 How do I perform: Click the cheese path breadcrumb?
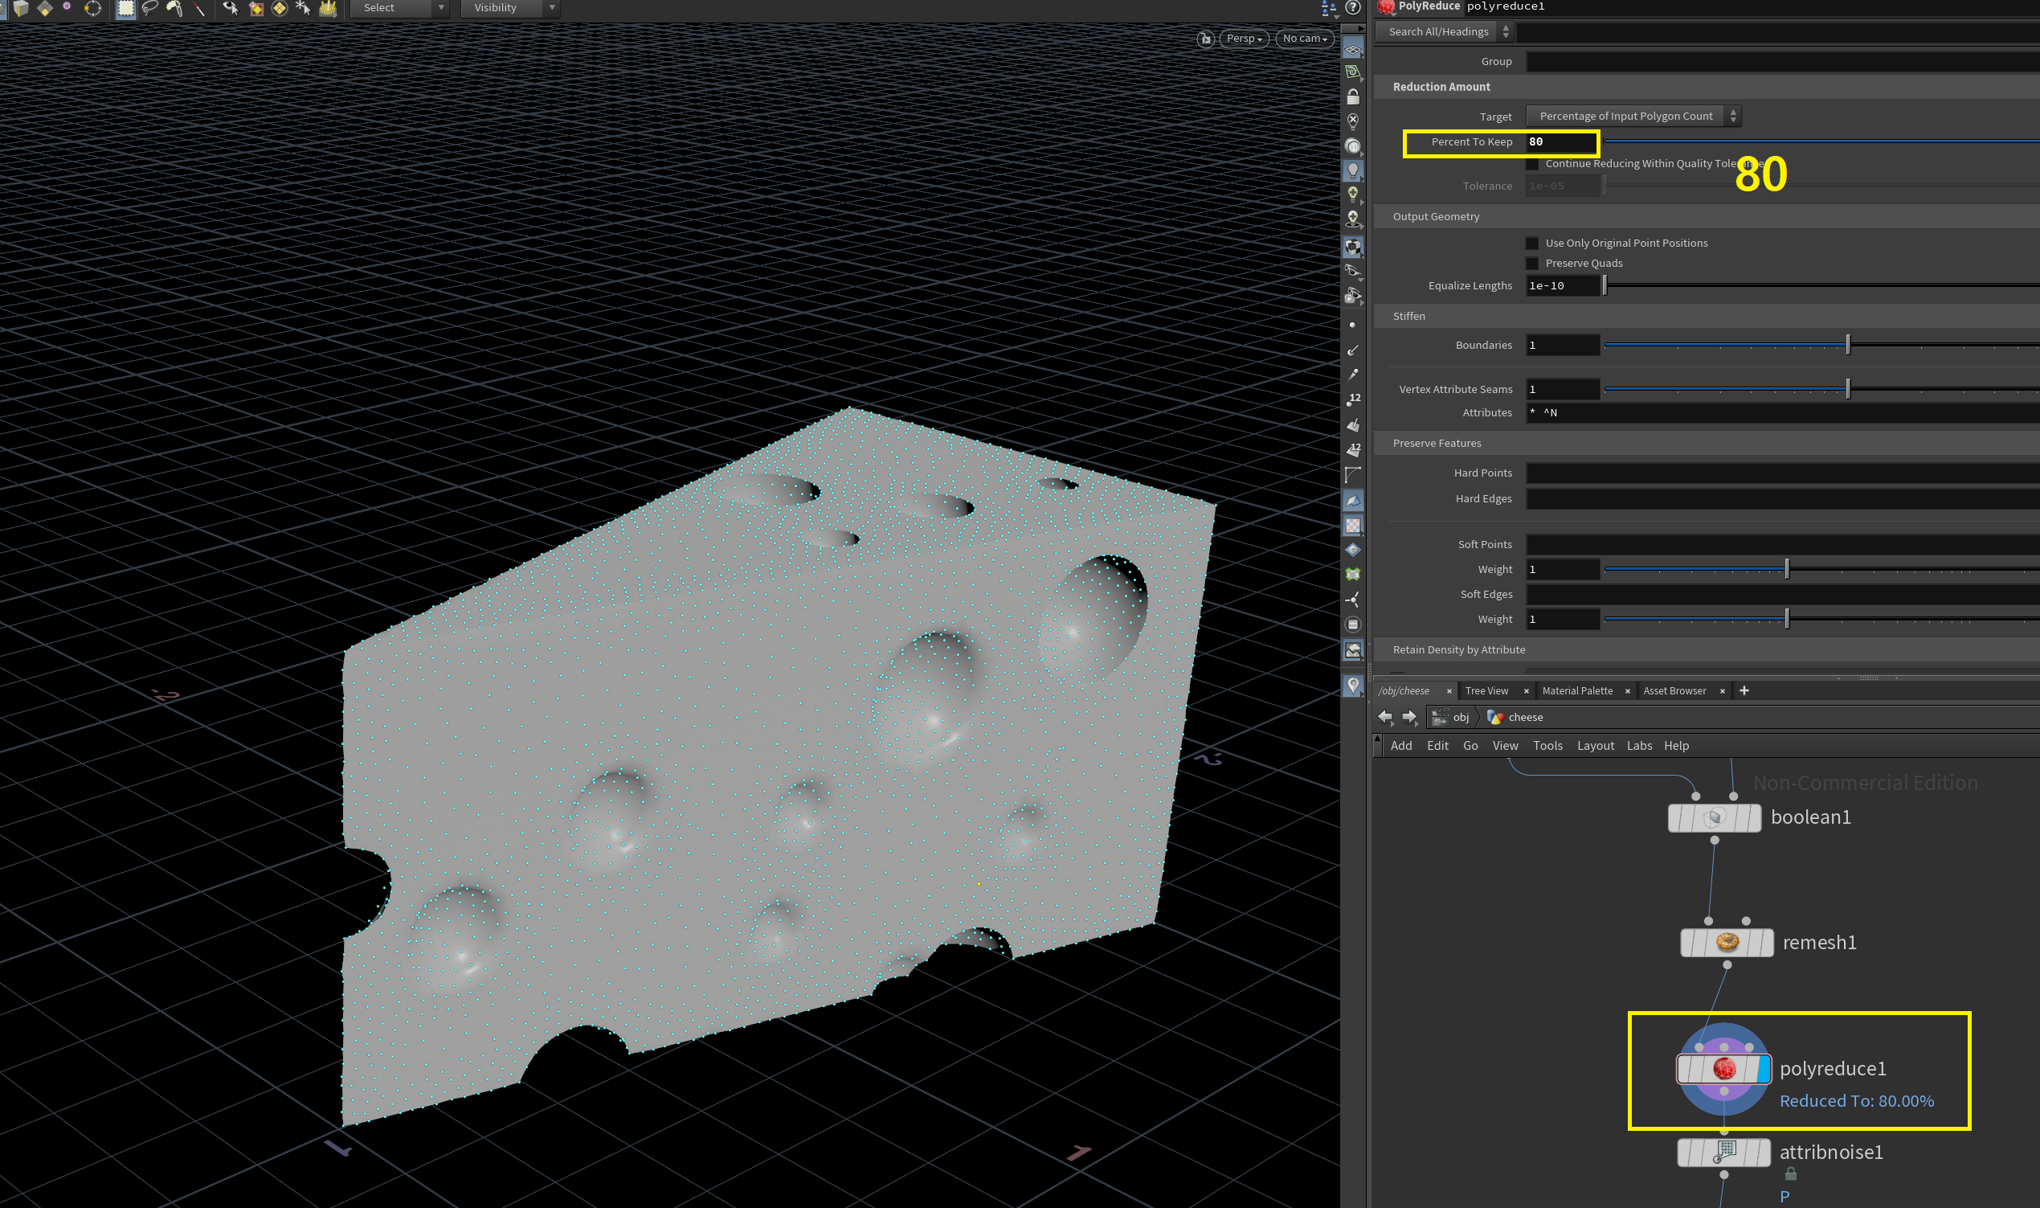1525,717
